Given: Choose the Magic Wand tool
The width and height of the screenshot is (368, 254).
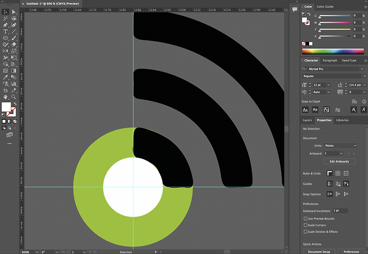Looking at the screenshot, I should pyautogui.click(x=5, y=18).
